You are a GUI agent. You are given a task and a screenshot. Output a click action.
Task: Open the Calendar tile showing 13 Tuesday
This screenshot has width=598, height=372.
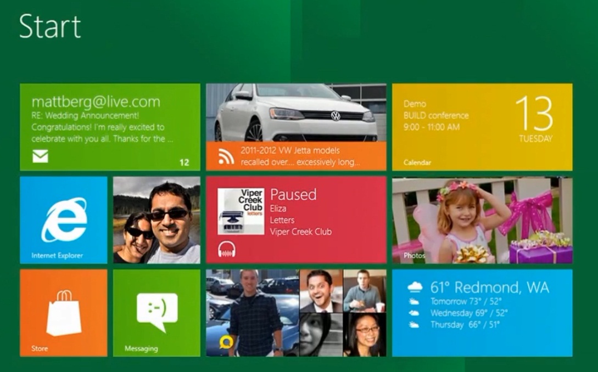[x=482, y=127]
